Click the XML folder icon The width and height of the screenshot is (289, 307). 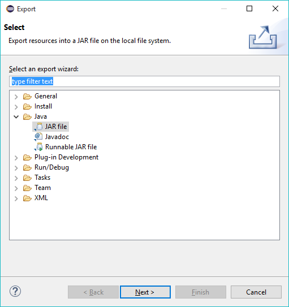click(27, 198)
